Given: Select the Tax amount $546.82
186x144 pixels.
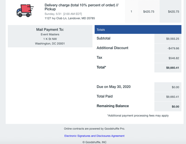Looking at the screenshot, I should point(174,58).
